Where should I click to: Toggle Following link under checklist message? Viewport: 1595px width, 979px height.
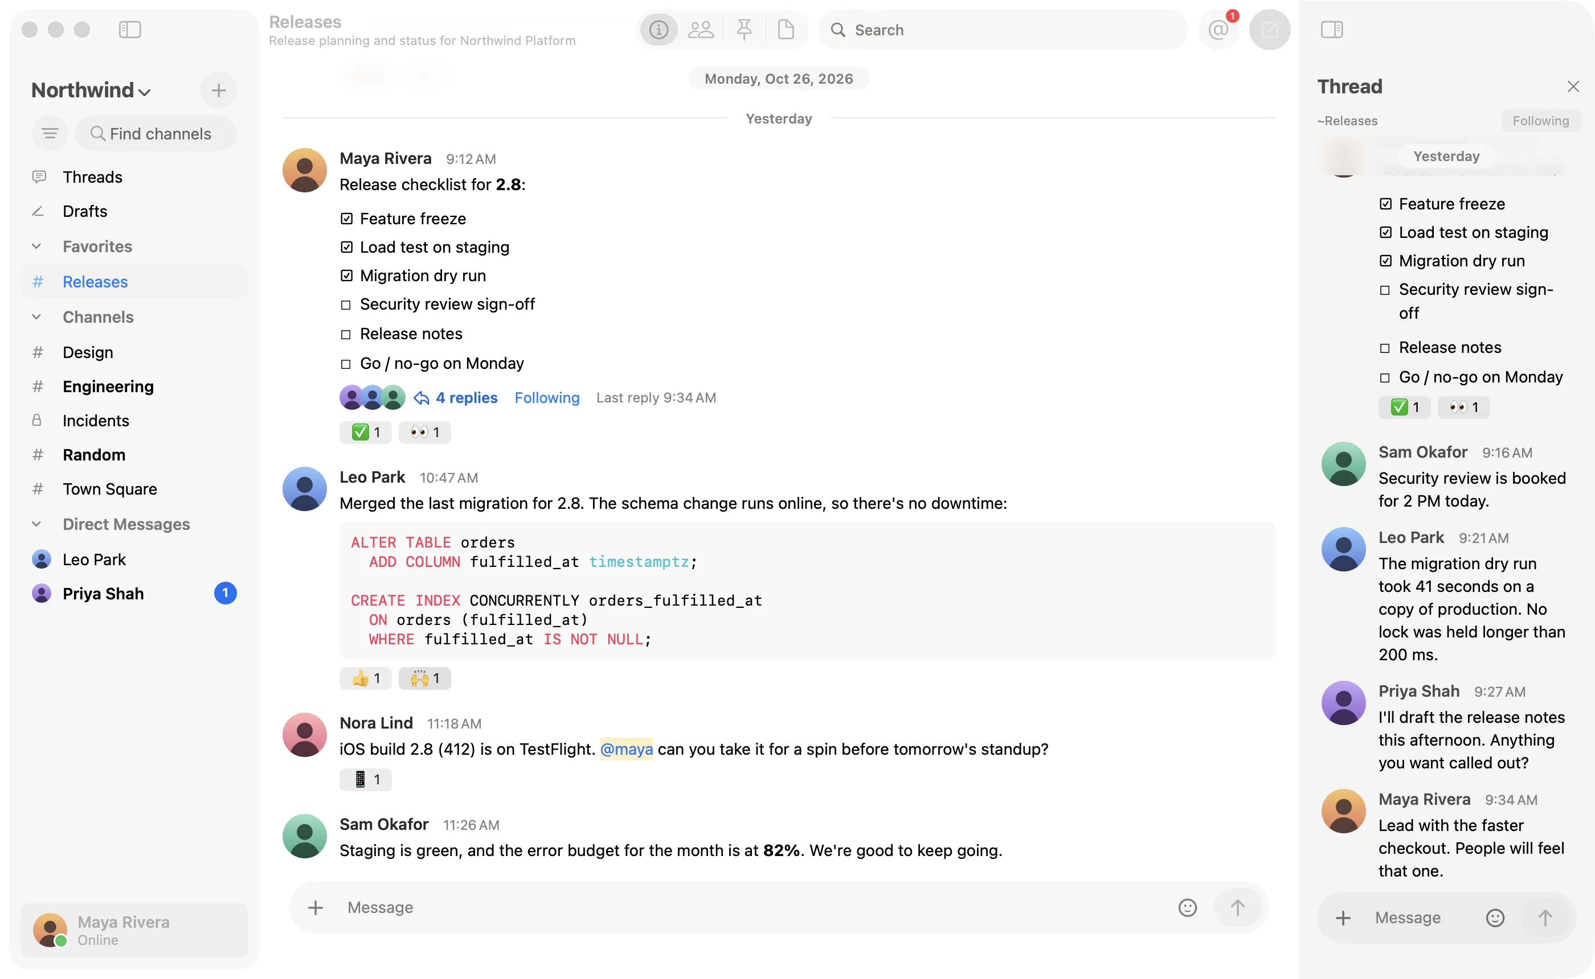(x=547, y=397)
